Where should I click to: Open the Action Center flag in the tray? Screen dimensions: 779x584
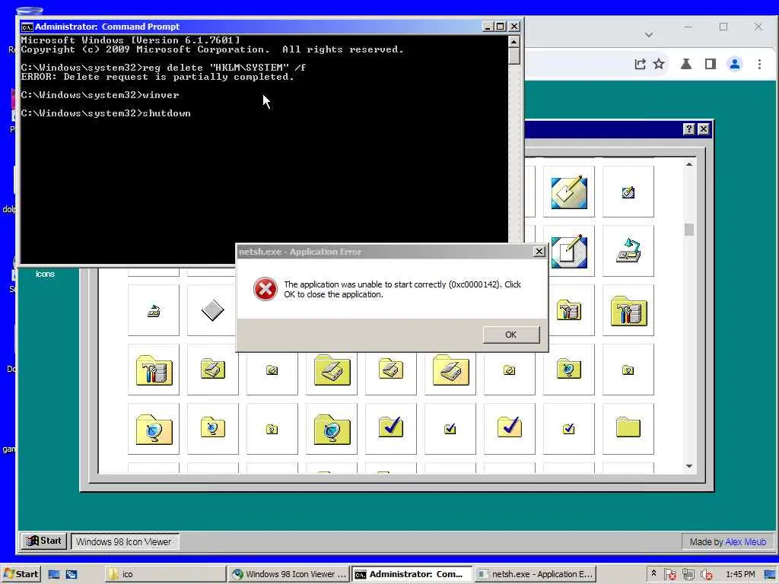(669, 574)
